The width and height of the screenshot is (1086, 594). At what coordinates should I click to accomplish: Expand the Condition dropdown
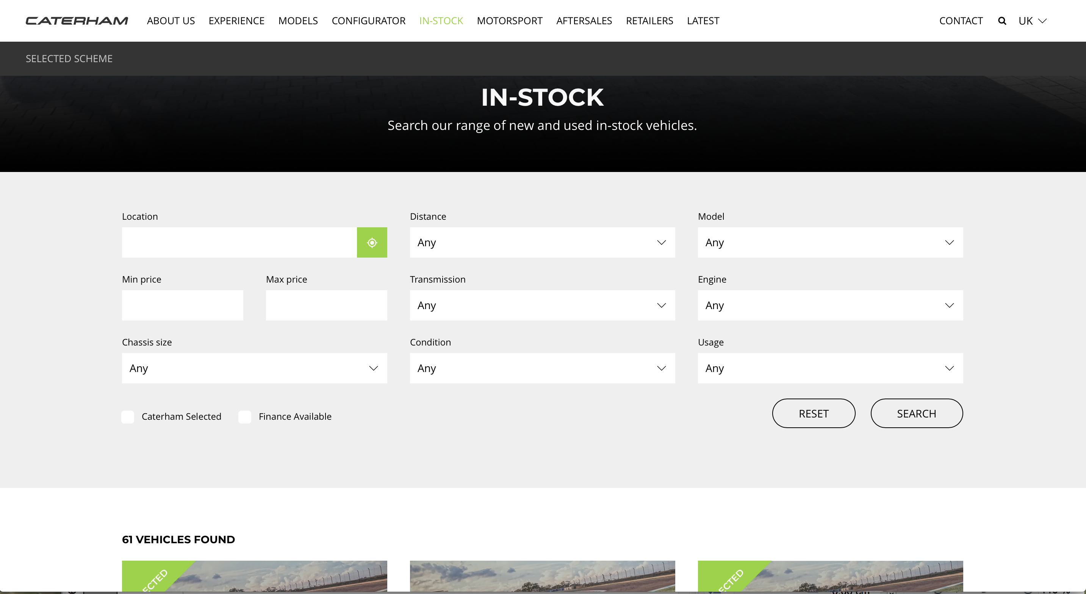click(542, 368)
